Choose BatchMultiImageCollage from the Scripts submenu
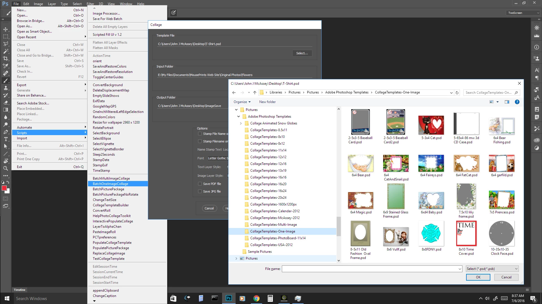Screen dimensions: 542x304 111,178
